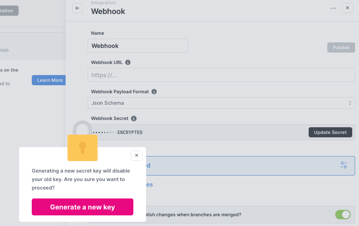The image size is (359, 226).
Task: Open the Json Schema payload format dropdown
Action: pyautogui.click(x=221, y=103)
